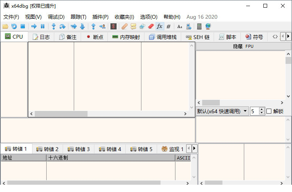The width and height of the screenshot is (292, 192).
Task: Switch to the 符号 tab
Action: (x=254, y=37)
